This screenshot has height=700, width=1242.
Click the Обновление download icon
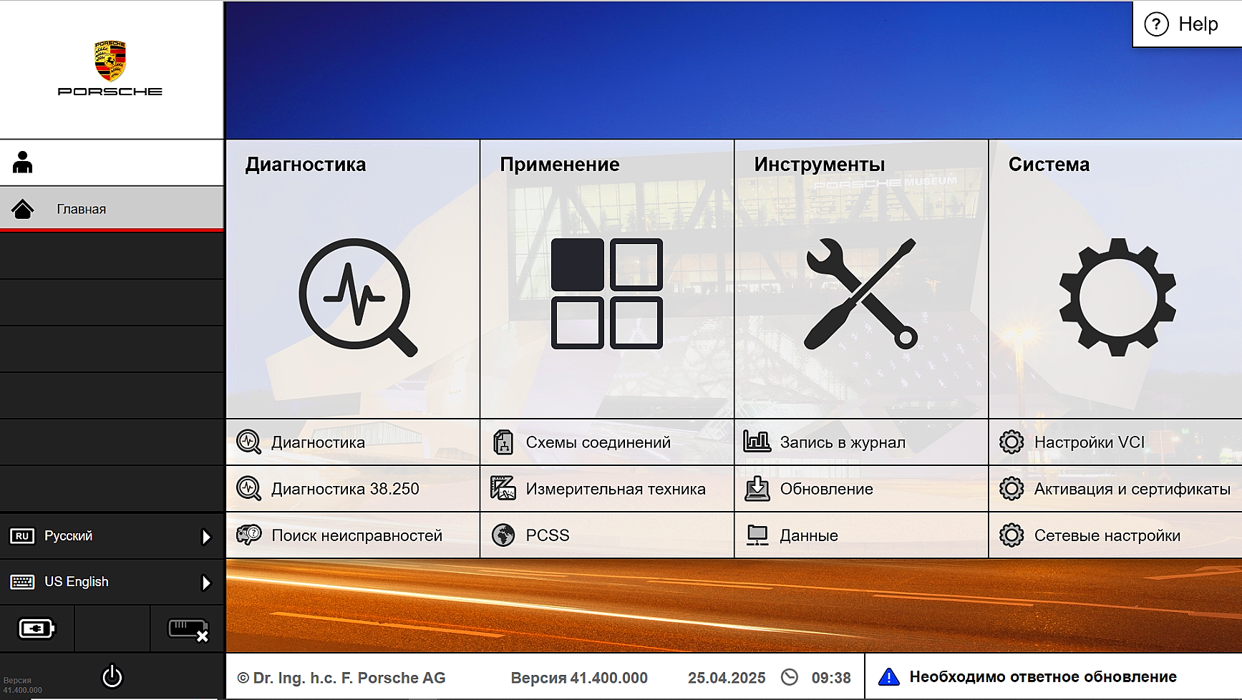757,489
